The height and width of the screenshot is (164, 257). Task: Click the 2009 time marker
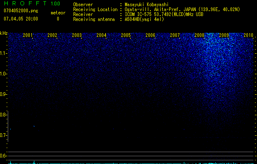coord(224,35)
